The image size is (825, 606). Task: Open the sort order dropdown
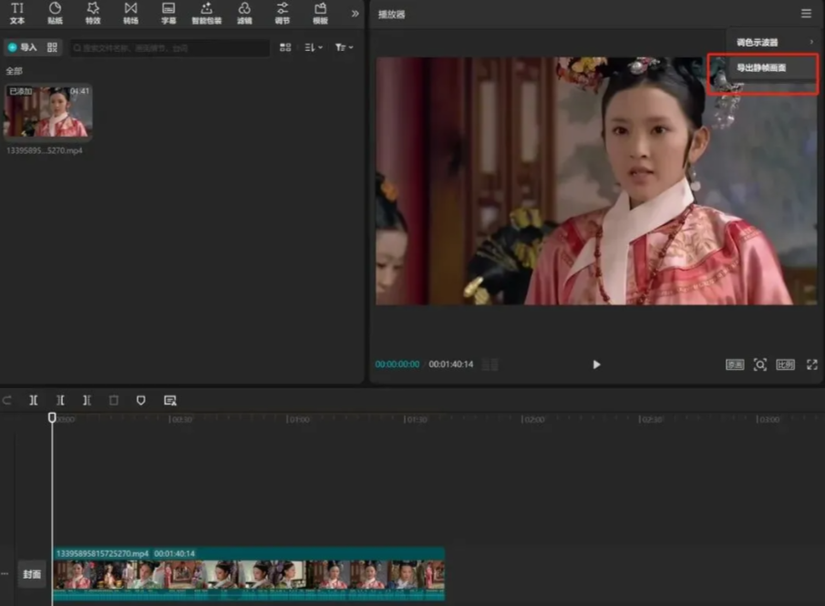pos(314,47)
